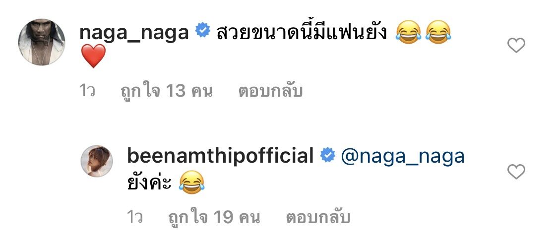
Task: View the ถูกใจ 13 คน likes list
Action: 166,91
